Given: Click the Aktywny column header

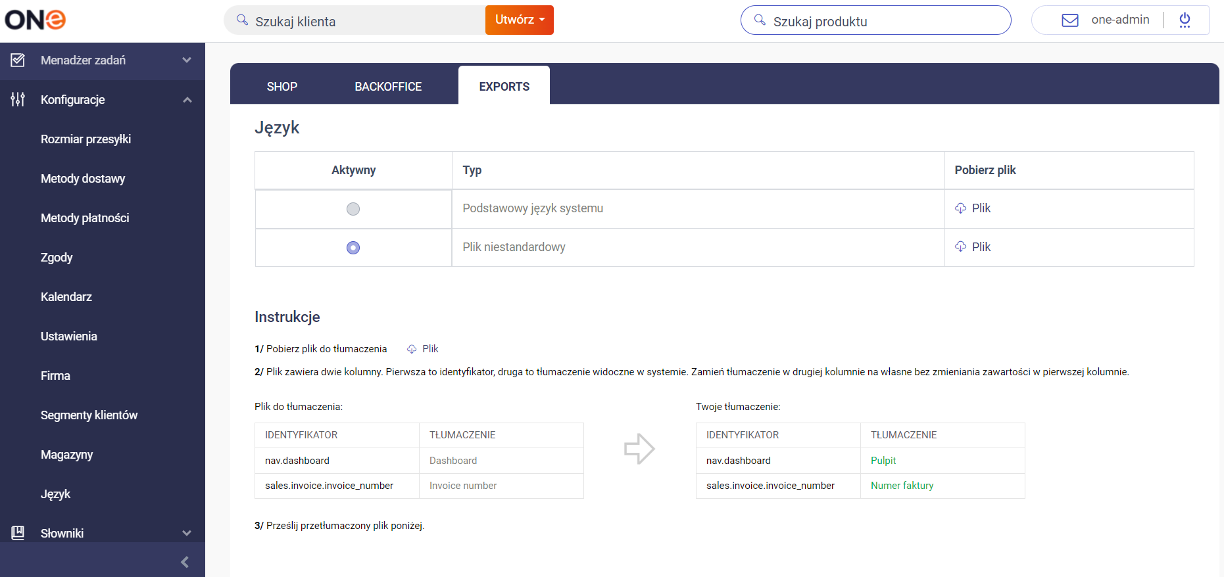Looking at the screenshot, I should point(353,170).
